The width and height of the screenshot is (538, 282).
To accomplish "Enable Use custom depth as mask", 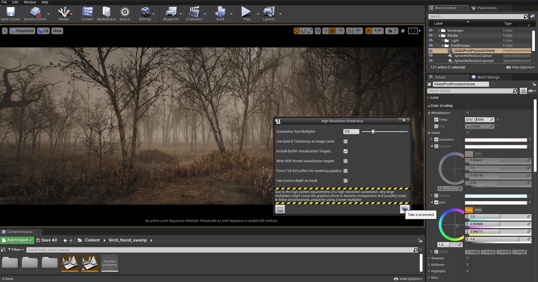I will click(345, 181).
